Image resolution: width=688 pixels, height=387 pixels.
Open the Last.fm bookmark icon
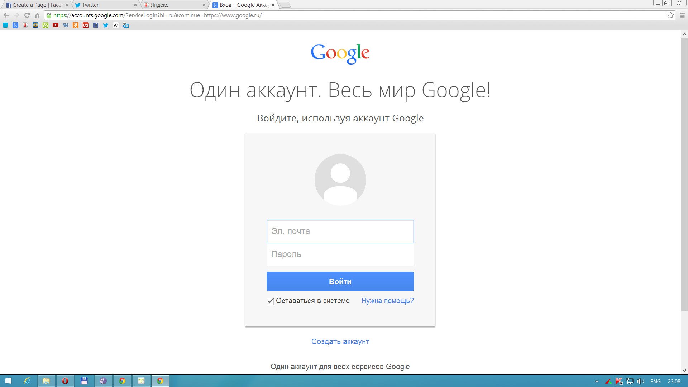pos(86,25)
